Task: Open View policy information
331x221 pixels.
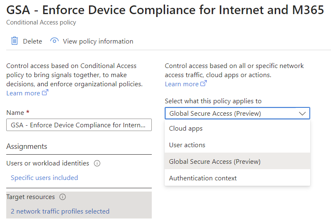Action: (98, 41)
